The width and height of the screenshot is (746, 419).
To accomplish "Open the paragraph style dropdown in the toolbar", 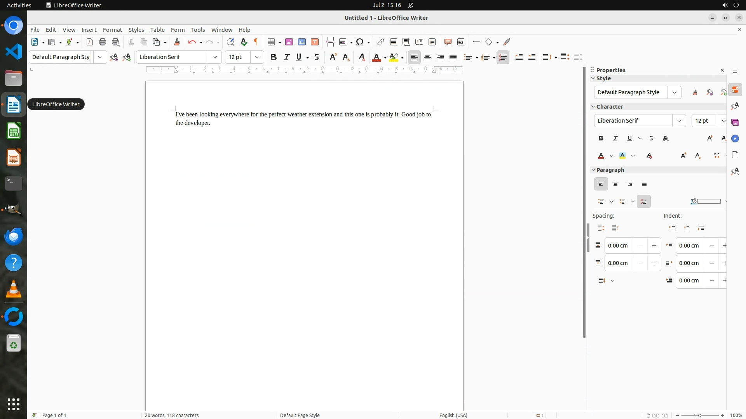I will coord(100,57).
